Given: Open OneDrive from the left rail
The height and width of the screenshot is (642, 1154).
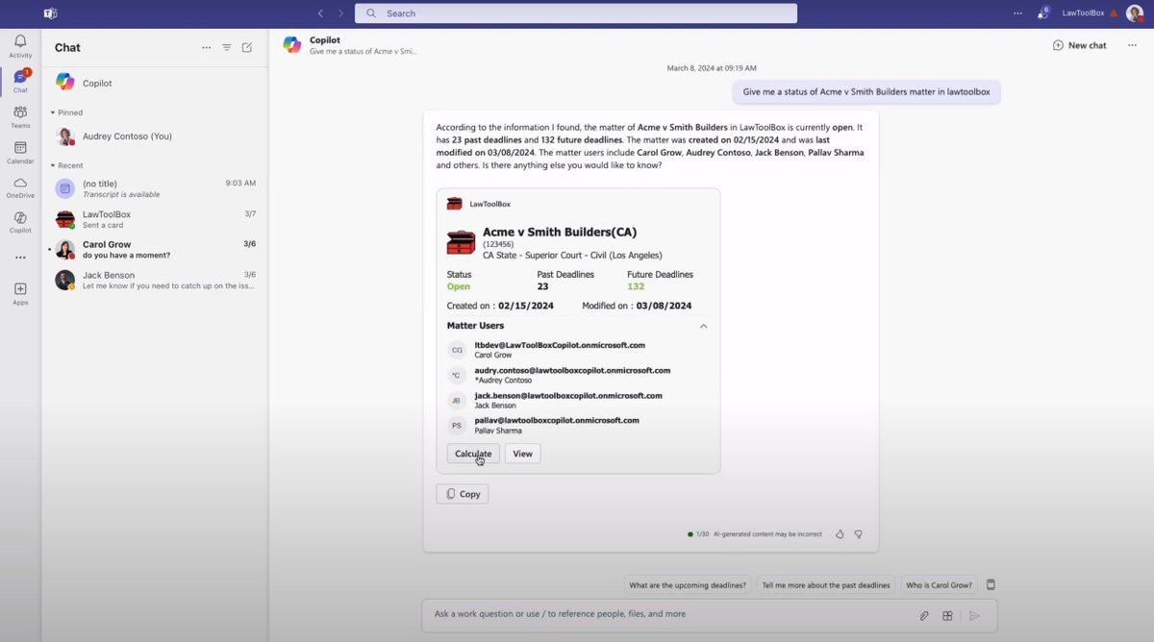Looking at the screenshot, I should (x=20, y=187).
